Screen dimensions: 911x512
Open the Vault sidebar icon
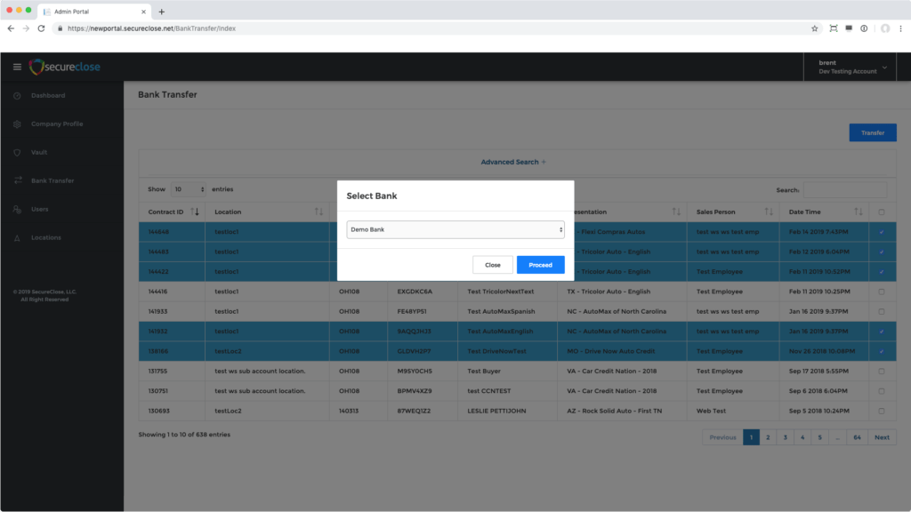[x=17, y=153]
